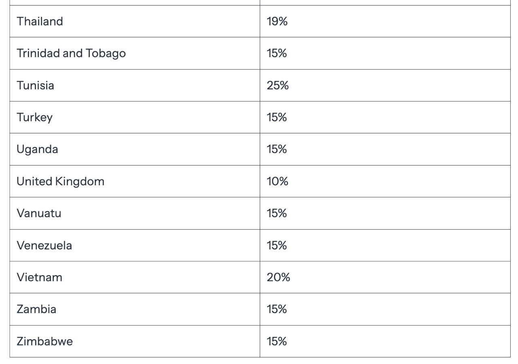Select the Trinidad and Tobago cell
Image resolution: width=518 pixels, height=364 pixels.
(x=71, y=53)
